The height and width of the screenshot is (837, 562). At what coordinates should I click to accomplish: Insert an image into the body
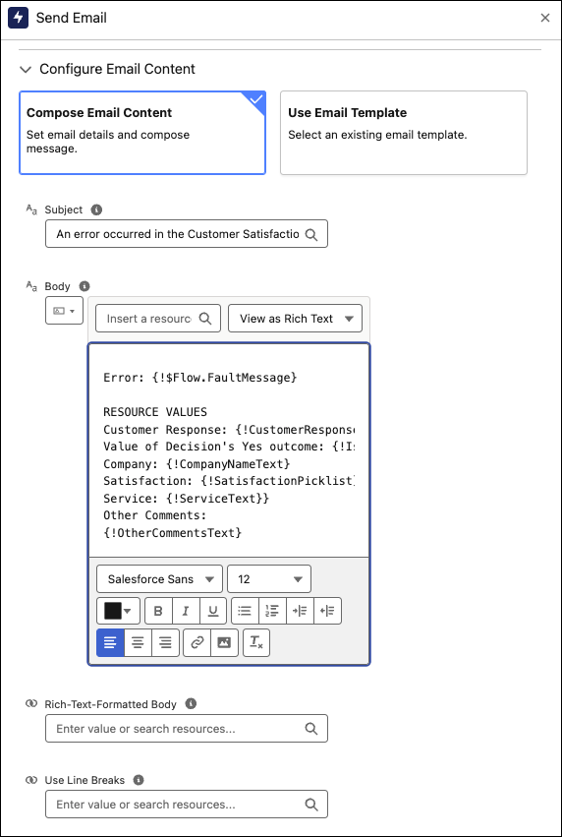coord(224,642)
